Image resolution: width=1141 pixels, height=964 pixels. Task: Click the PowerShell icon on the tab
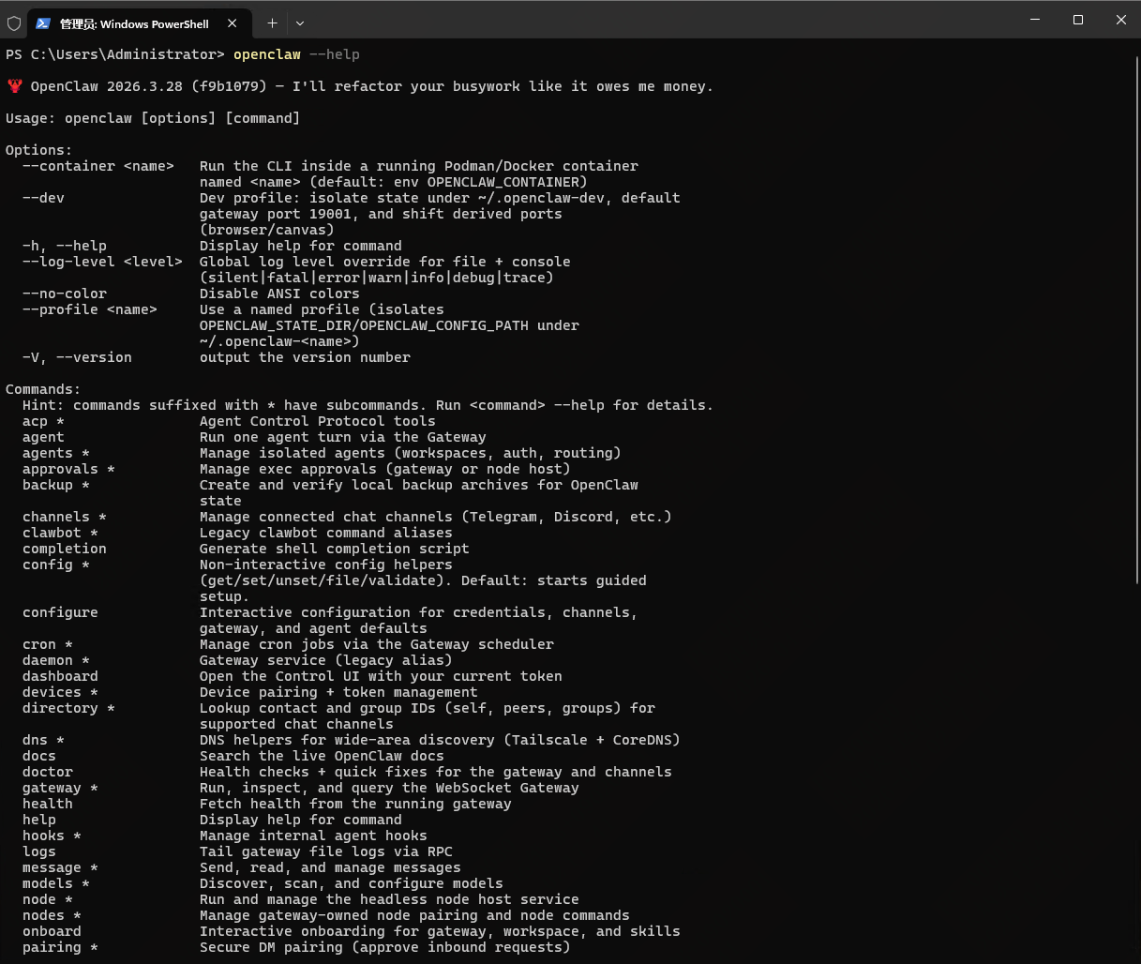tap(43, 23)
